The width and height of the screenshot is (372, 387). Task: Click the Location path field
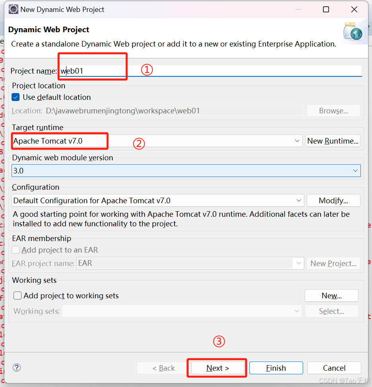click(174, 111)
